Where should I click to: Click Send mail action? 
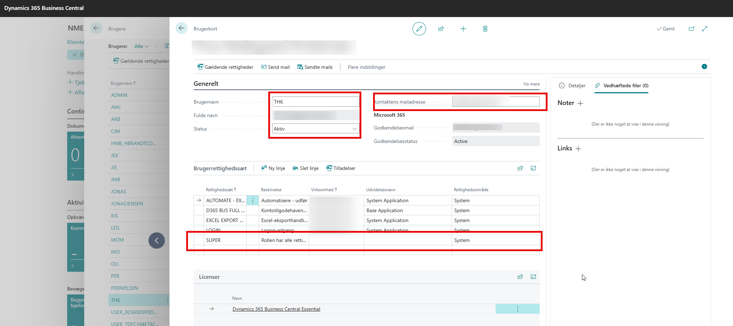[x=275, y=67]
